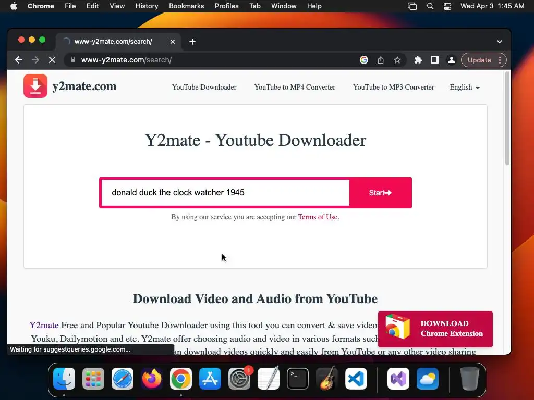Launch Visual Studio purple icon in Dock
Image resolution: width=534 pixels, height=400 pixels.
coord(398,379)
